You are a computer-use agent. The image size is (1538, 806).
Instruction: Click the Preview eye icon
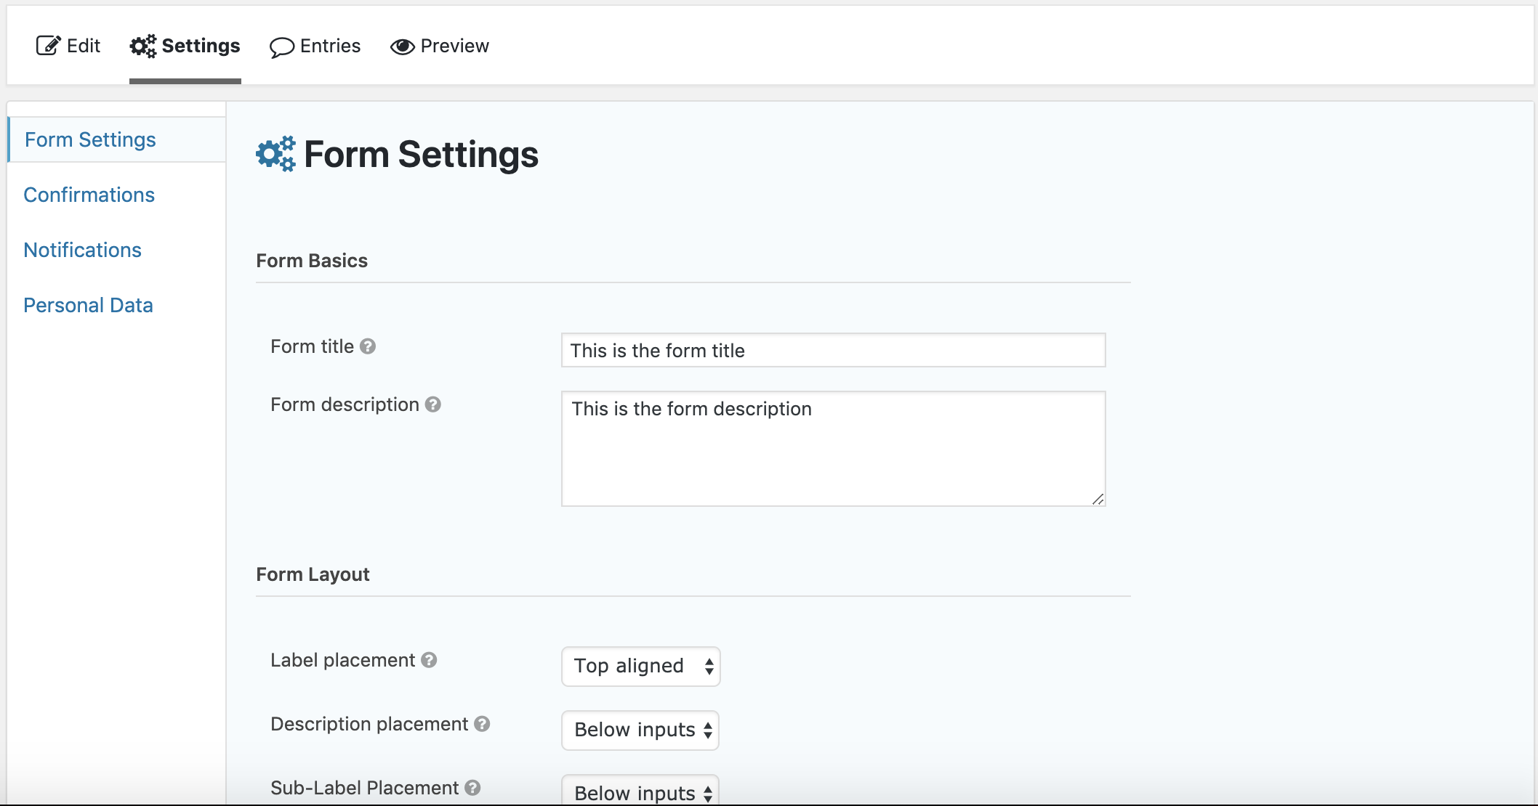[403, 46]
